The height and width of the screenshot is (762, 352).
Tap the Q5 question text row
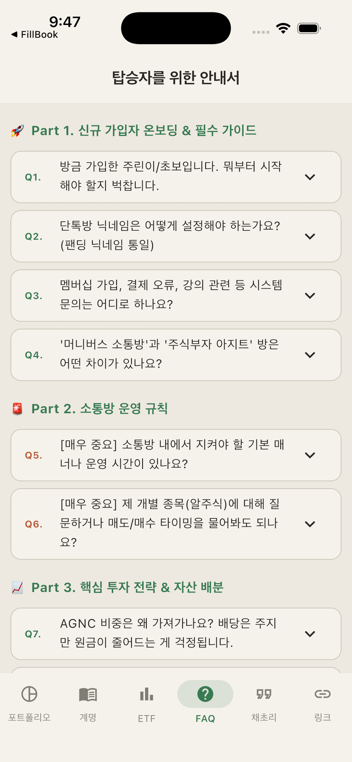click(x=176, y=455)
